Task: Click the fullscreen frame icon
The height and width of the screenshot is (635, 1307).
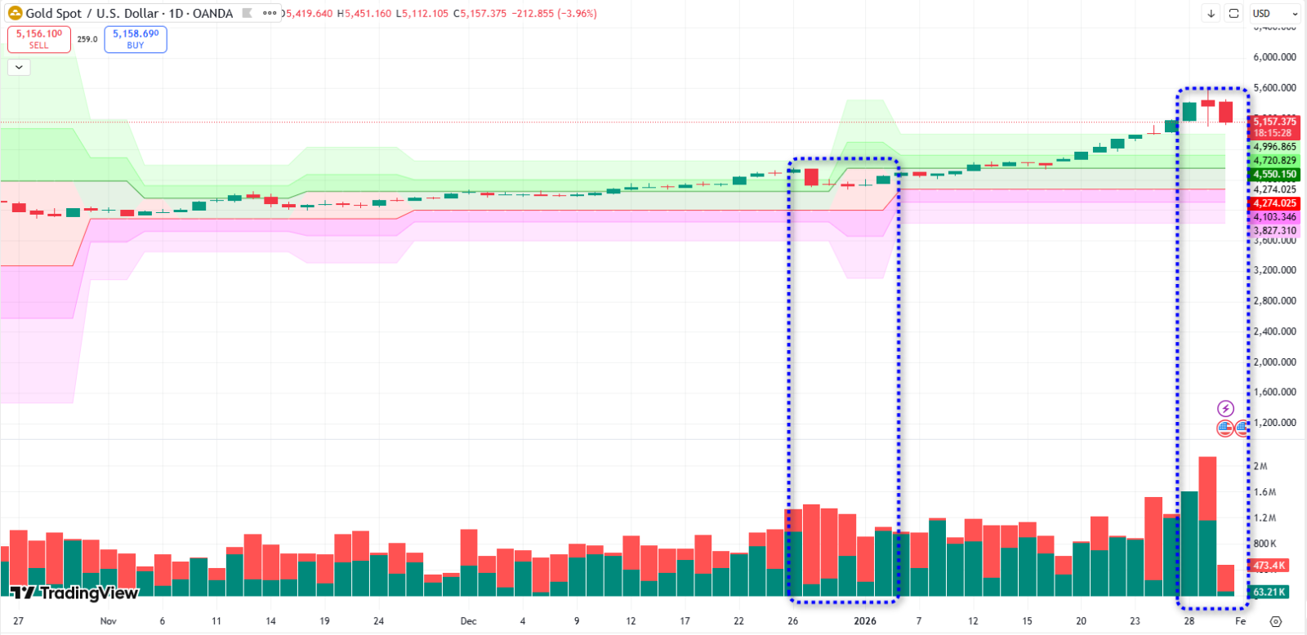Action: (1233, 13)
